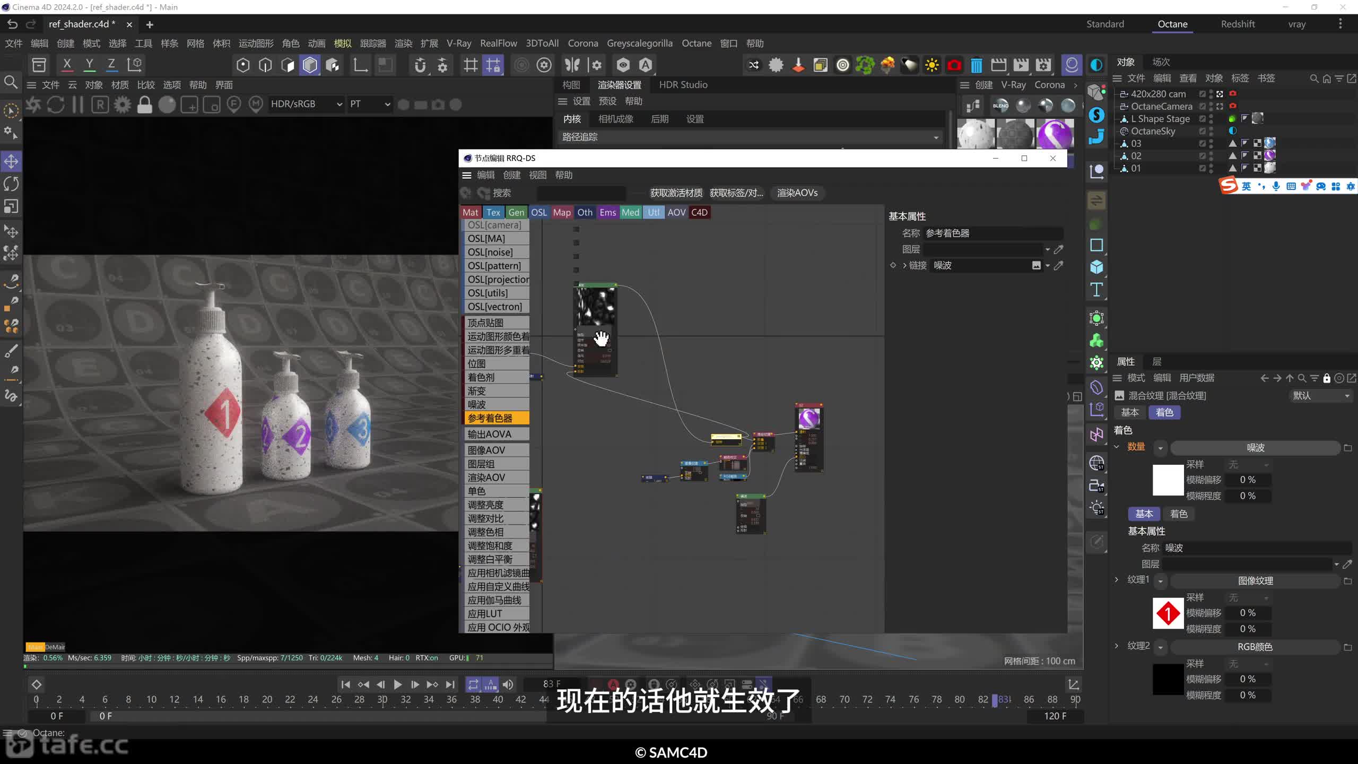Toggle the X axis lock icon
1358x764 pixels.
[67, 65]
